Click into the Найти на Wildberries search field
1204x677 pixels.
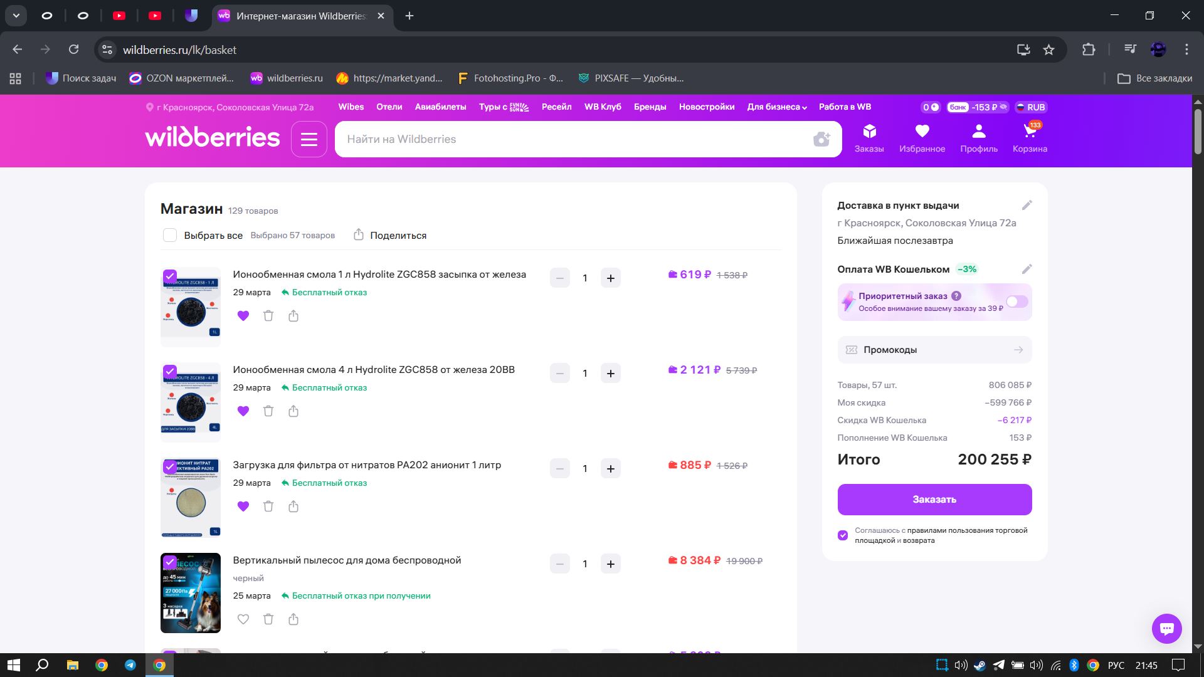tap(564, 139)
